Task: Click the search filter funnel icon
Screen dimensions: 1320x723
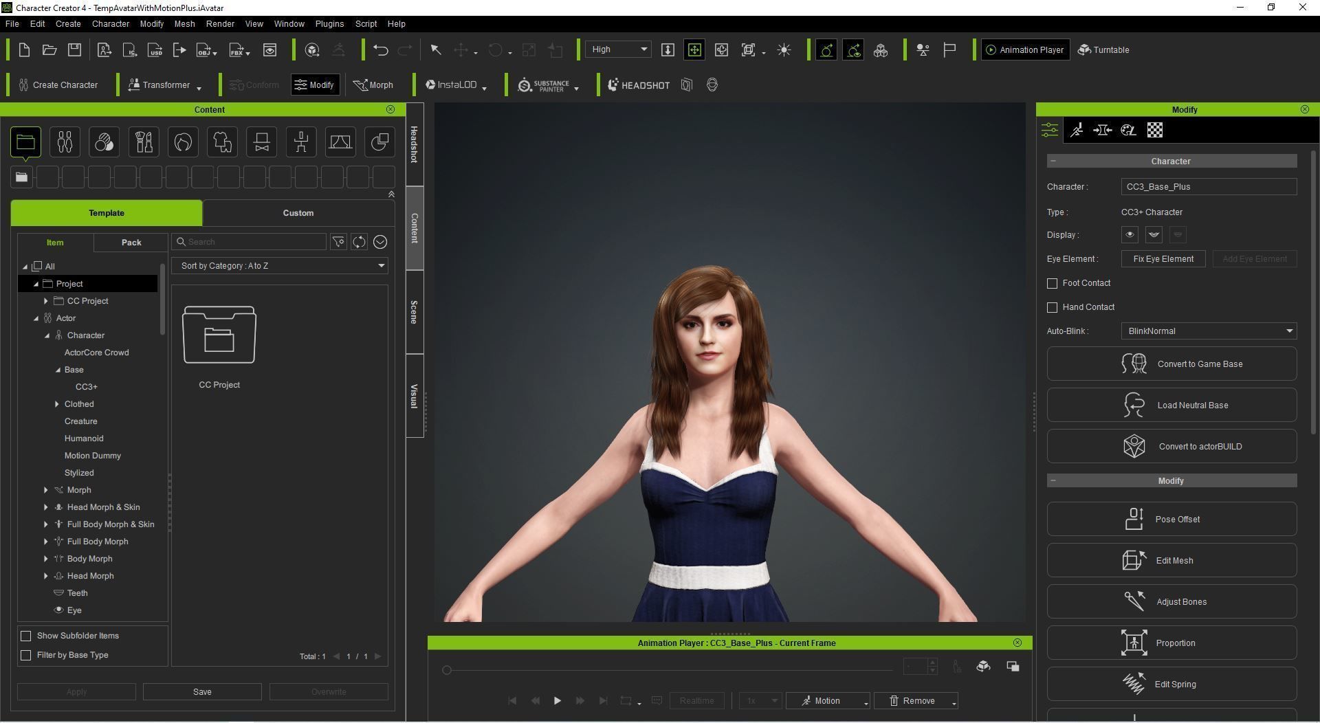Action: [338, 242]
